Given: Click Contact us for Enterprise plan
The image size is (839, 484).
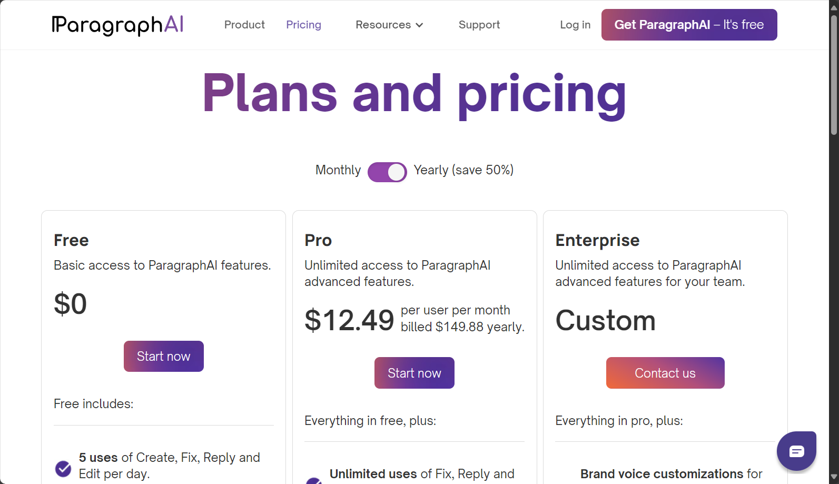Looking at the screenshot, I should point(665,373).
